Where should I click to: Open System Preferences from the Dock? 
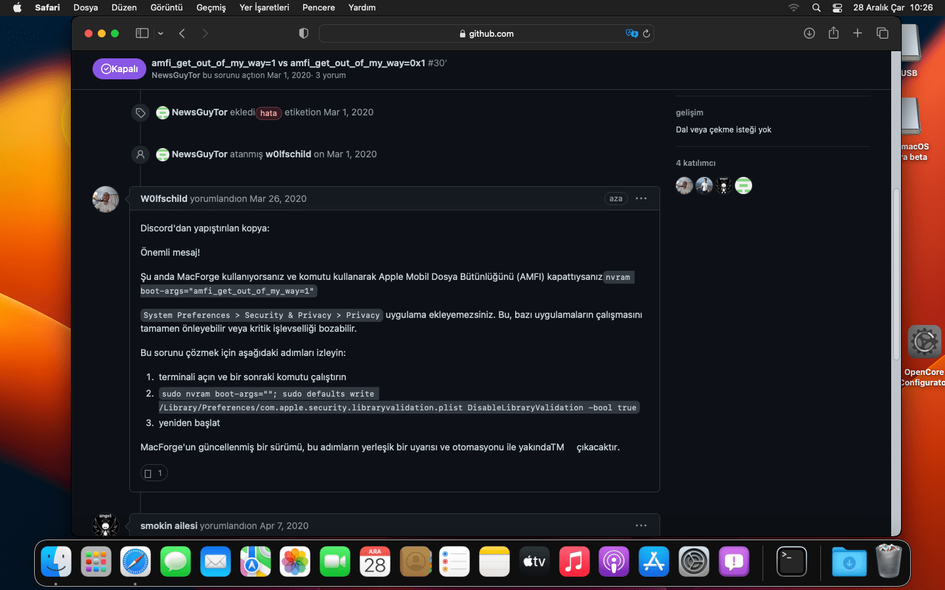694,562
